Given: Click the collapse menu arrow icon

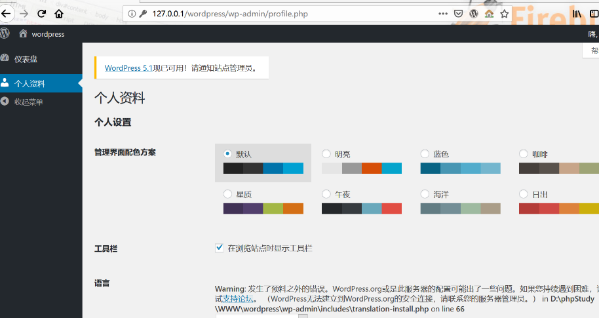Looking at the screenshot, I should click(x=5, y=101).
